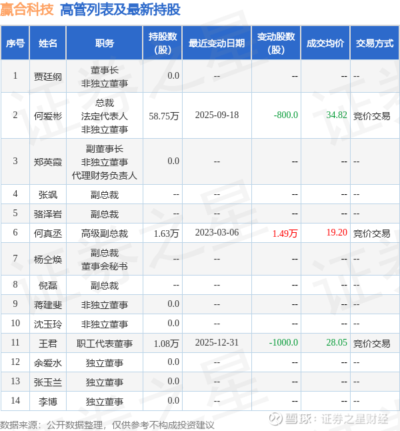
Task: Click the name 骆泽岩
Action: pos(48,214)
